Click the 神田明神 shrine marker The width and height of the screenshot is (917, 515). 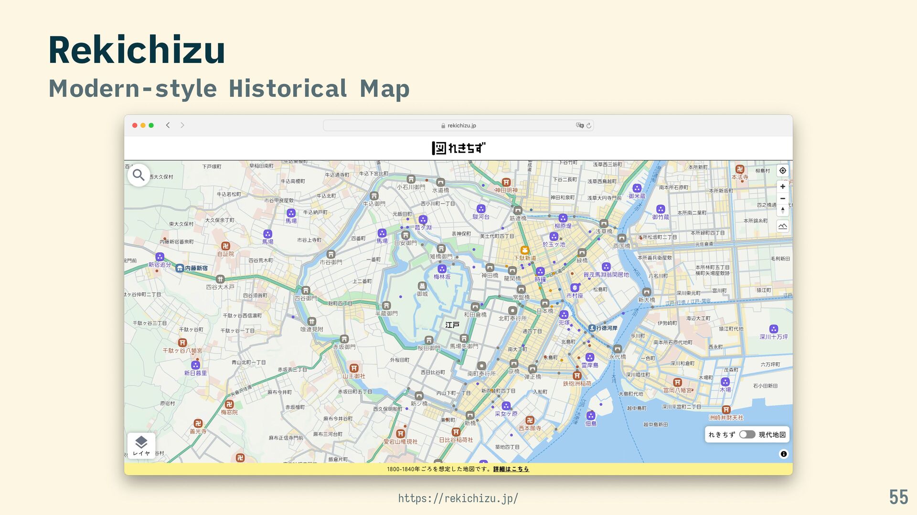[x=506, y=183]
